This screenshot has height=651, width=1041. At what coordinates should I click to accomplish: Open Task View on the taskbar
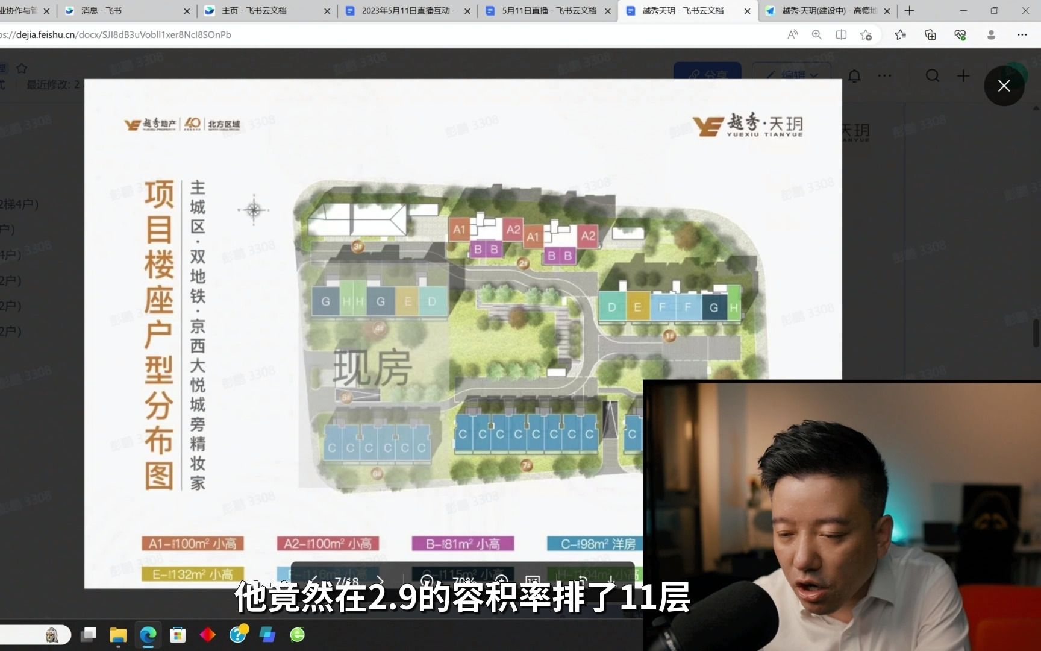click(x=89, y=634)
